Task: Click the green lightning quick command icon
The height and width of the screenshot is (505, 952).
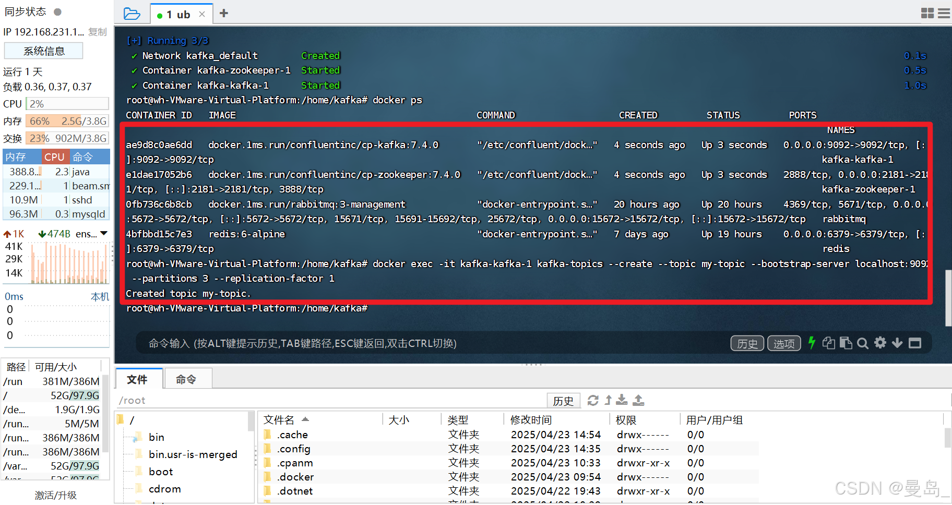Action: click(x=812, y=343)
